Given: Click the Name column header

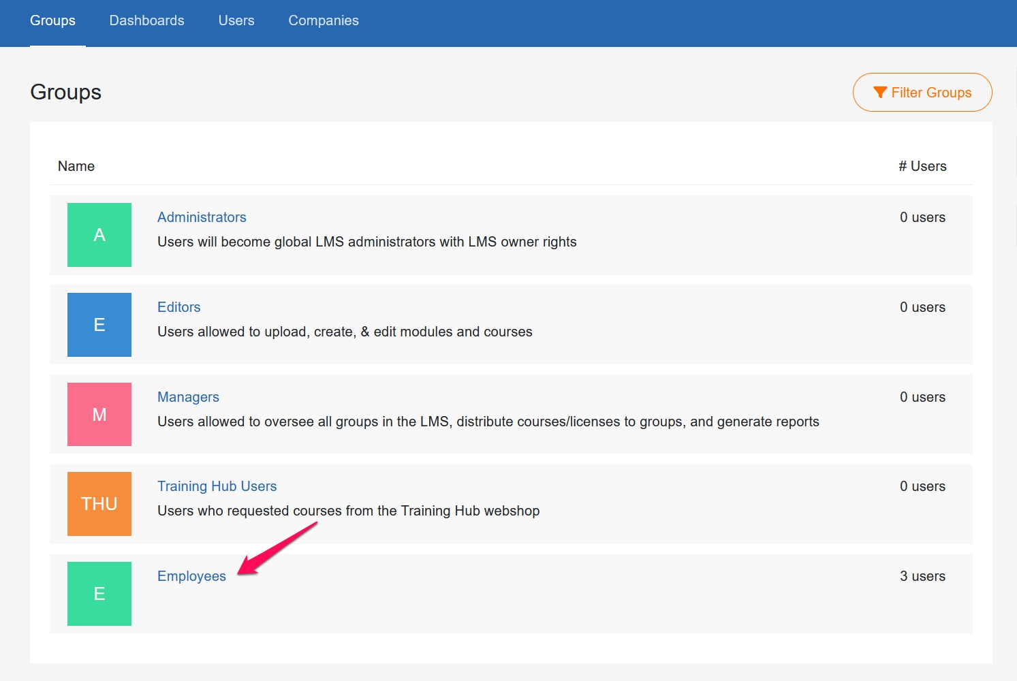Looking at the screenshot, I should (x=76, y=166).
